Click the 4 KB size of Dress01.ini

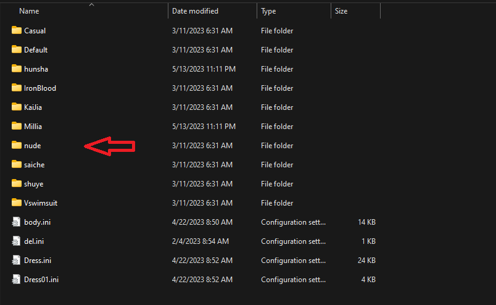tap(368, 280)
